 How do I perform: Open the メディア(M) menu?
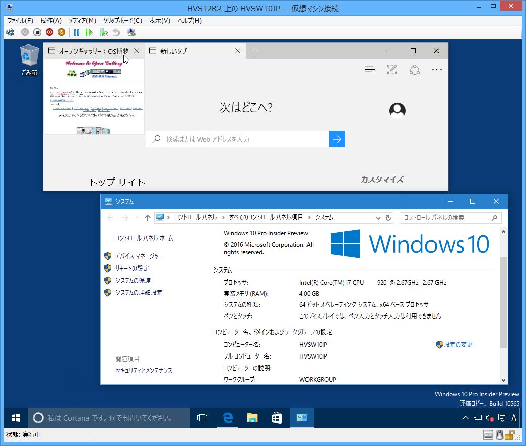[82, 21]
